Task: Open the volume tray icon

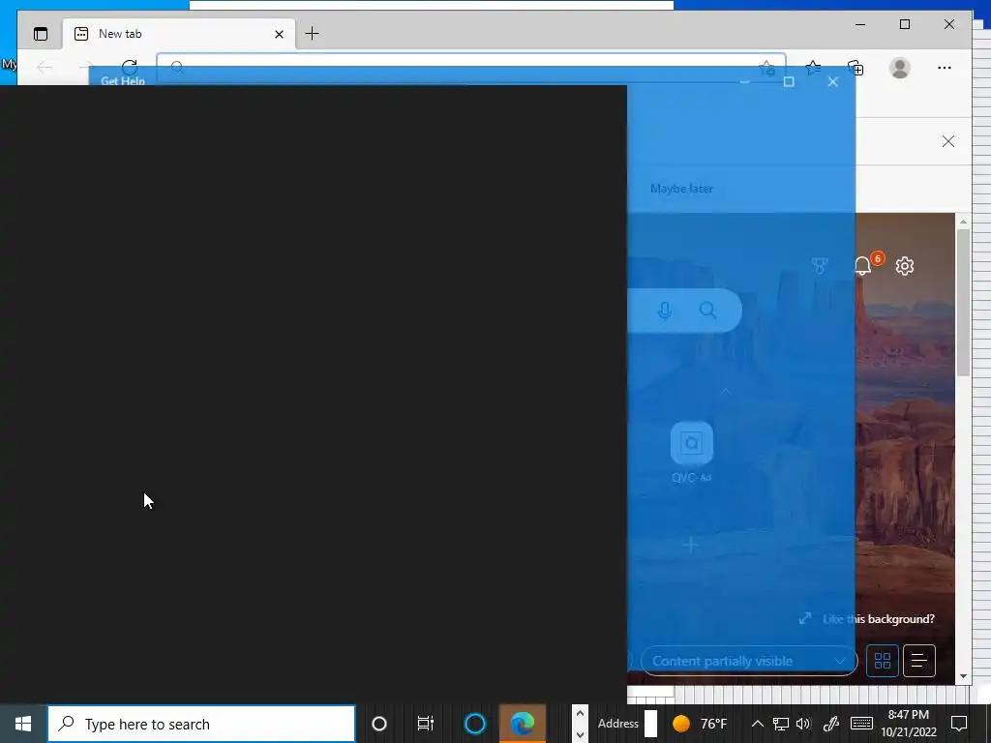Action: click(x=803, y=724)
